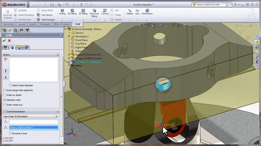
Task: Select Front Plane in the tree
Action: 80,40
